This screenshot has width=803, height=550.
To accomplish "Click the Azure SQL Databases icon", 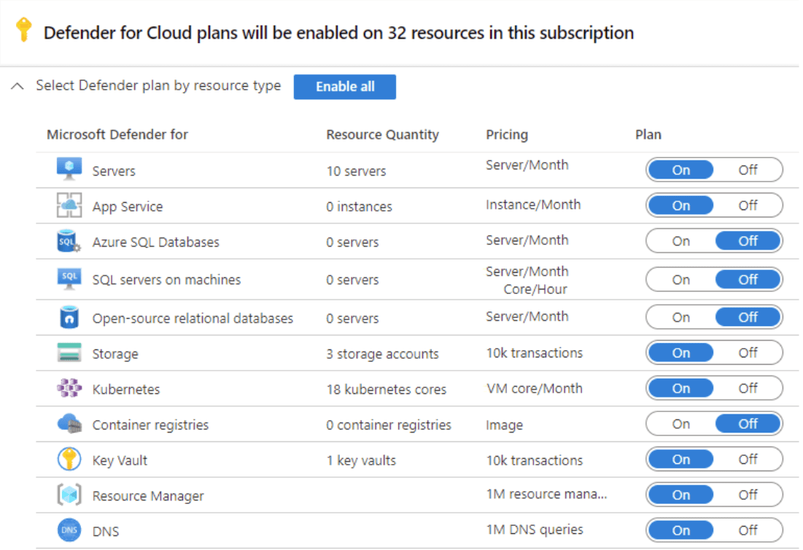I will [69, 241].
